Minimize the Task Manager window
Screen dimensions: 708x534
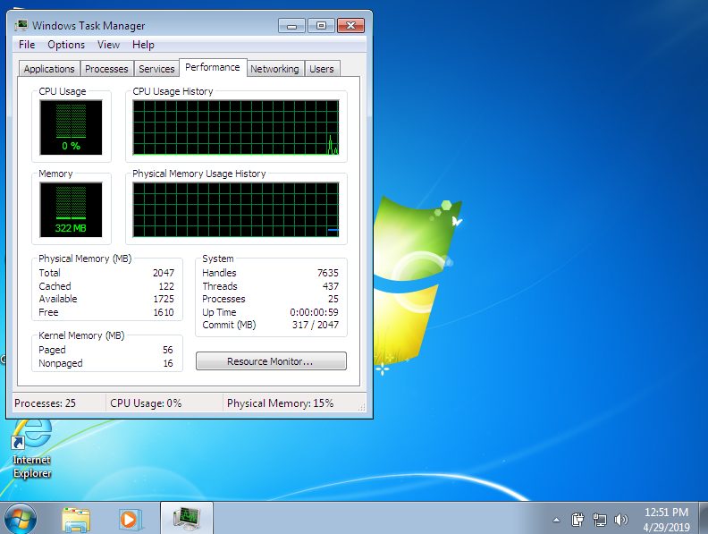coord(291,26)
